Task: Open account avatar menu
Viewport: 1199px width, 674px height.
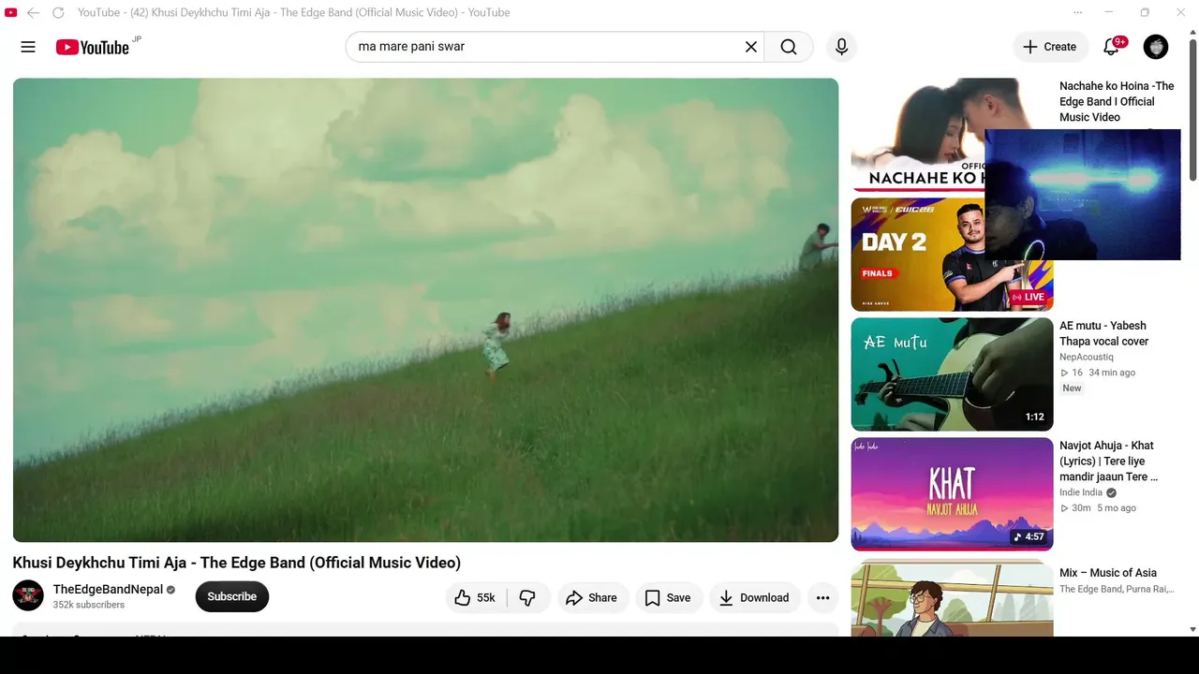Action: click(x=1156, y=47)
